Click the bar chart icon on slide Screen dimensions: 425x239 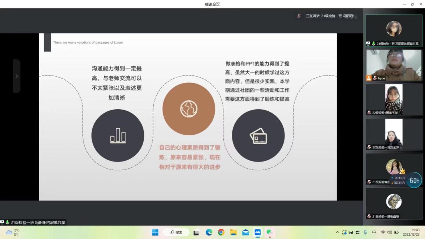point(118,135)
